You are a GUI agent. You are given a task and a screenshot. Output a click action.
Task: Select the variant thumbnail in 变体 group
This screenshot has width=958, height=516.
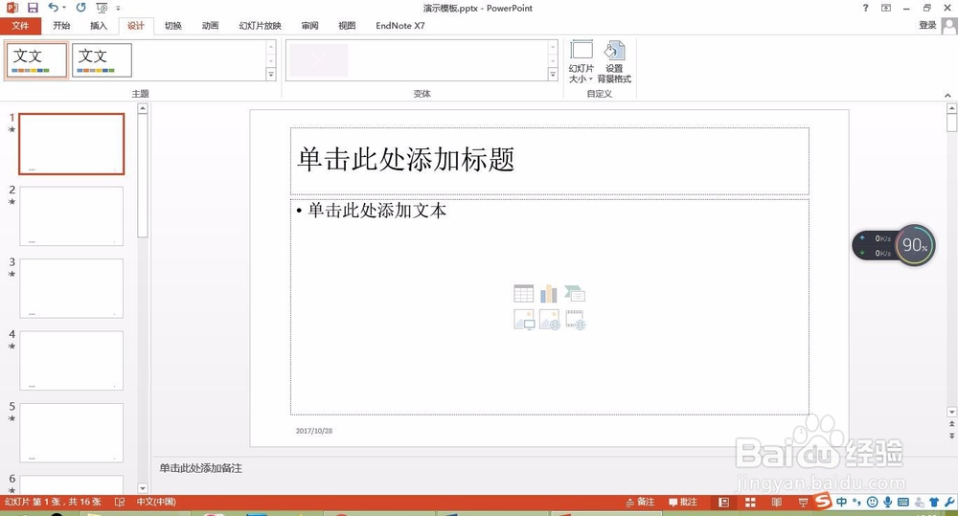coord(318,60)
